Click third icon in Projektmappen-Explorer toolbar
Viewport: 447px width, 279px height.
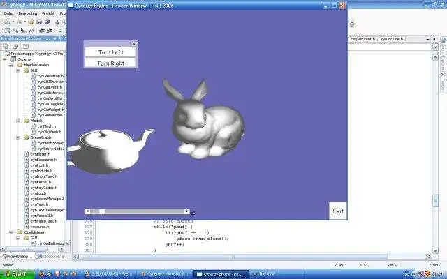[26, 46]
